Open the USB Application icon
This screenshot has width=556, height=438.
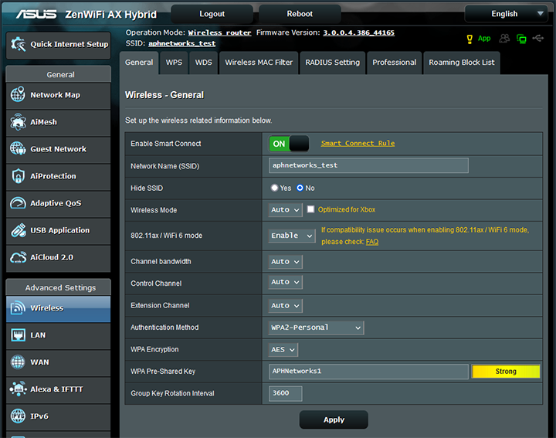pyautogui.click(x=18, y=230)
